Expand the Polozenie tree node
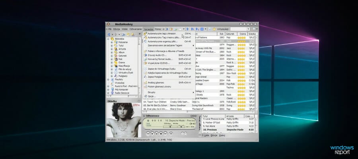Image resolution: width=358 pixels, height=159 pixels. point(112,43)
